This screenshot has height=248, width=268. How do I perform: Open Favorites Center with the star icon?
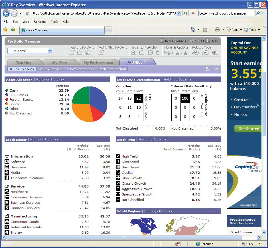[x=5, y=30]
